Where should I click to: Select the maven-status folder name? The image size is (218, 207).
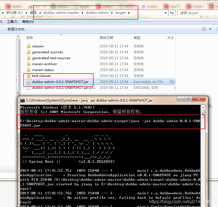43,70
